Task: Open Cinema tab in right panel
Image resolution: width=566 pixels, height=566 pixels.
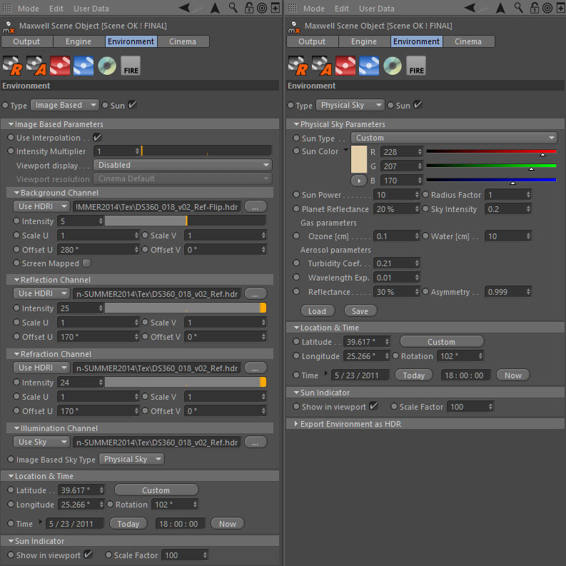Action: [x=468, y=41]
